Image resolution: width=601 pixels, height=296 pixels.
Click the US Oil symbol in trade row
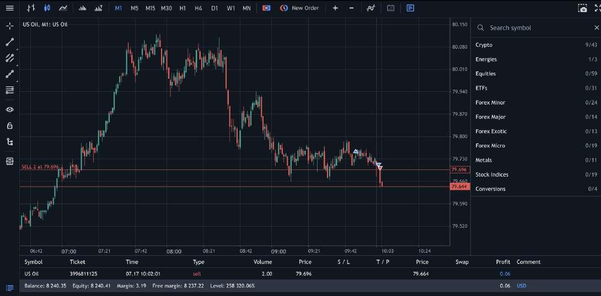pos(31,274)
